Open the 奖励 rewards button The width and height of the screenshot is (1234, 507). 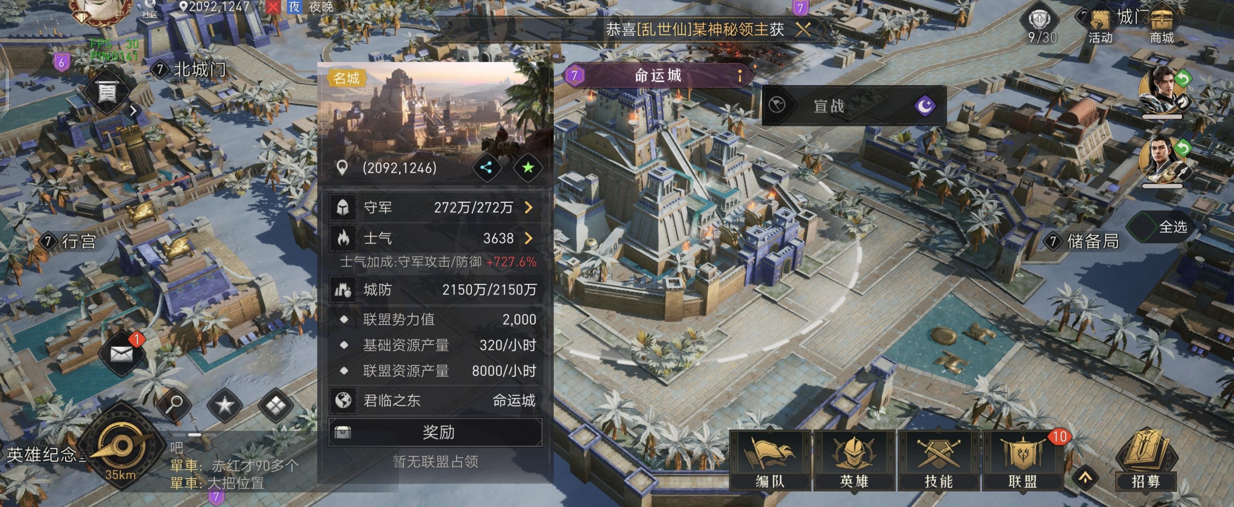[x=435, y=432]
